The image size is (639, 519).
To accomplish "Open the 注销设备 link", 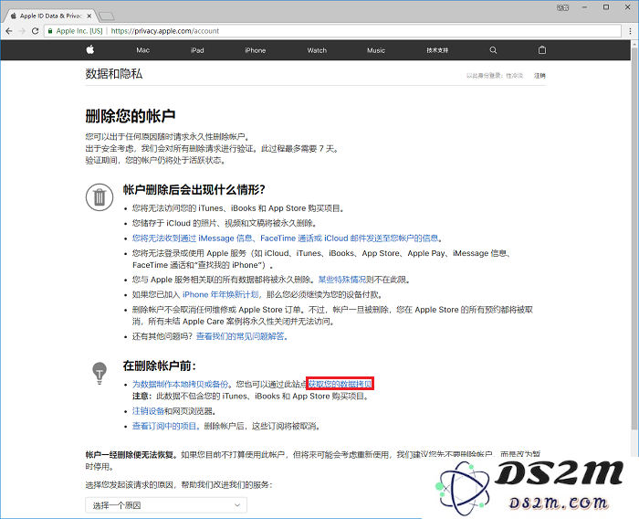I will (148, 411).
